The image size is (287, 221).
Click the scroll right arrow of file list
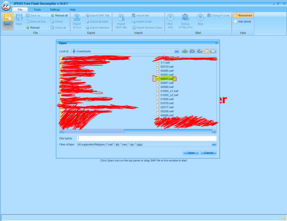[x=214, y=131]
